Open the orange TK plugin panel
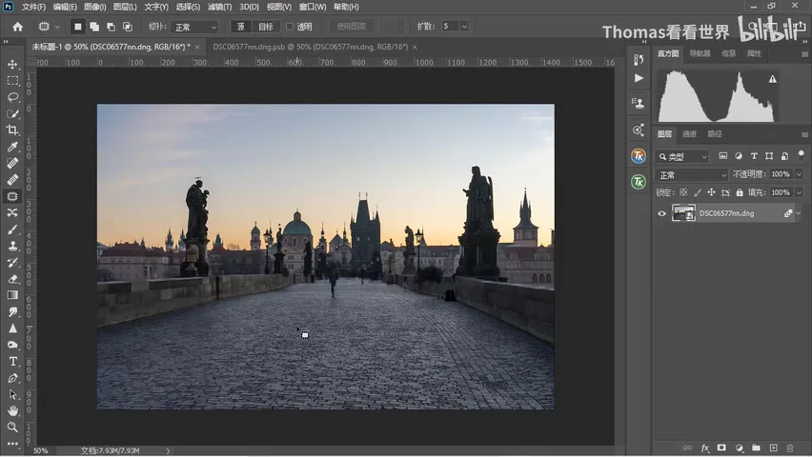The width and height of the screenshot is (812, 457). (x=639, y=156)
